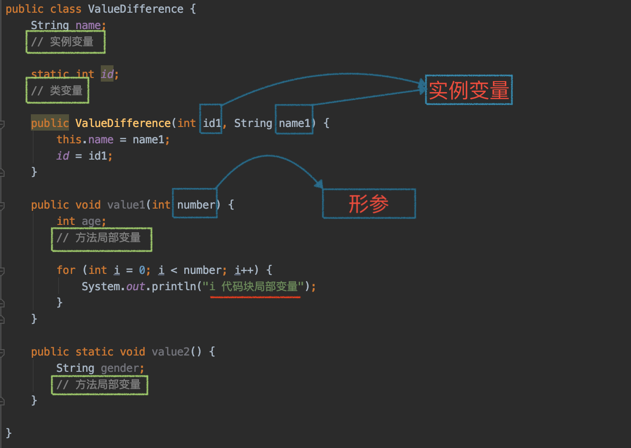Click 'name1;' at end of this.name assignment

click(x=151, y=140)
